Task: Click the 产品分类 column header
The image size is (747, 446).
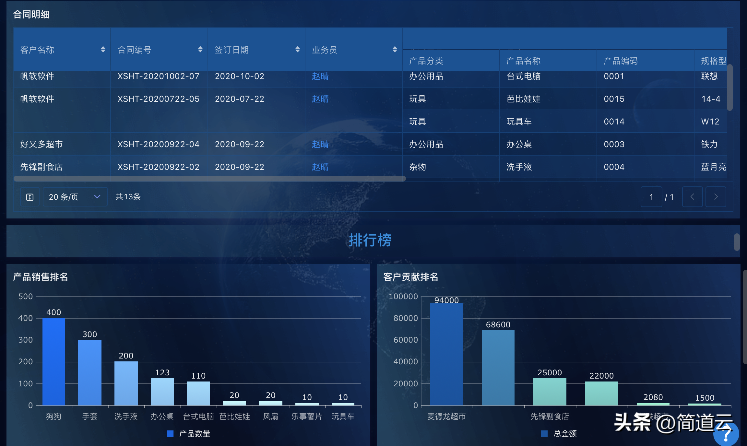Action: click(x=426, y=61)
